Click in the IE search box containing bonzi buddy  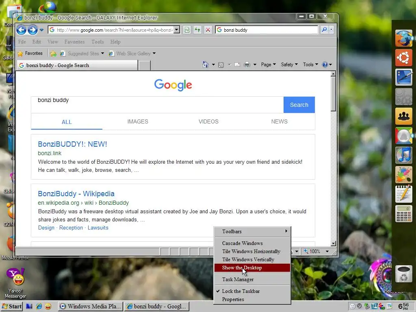(266, 30)
